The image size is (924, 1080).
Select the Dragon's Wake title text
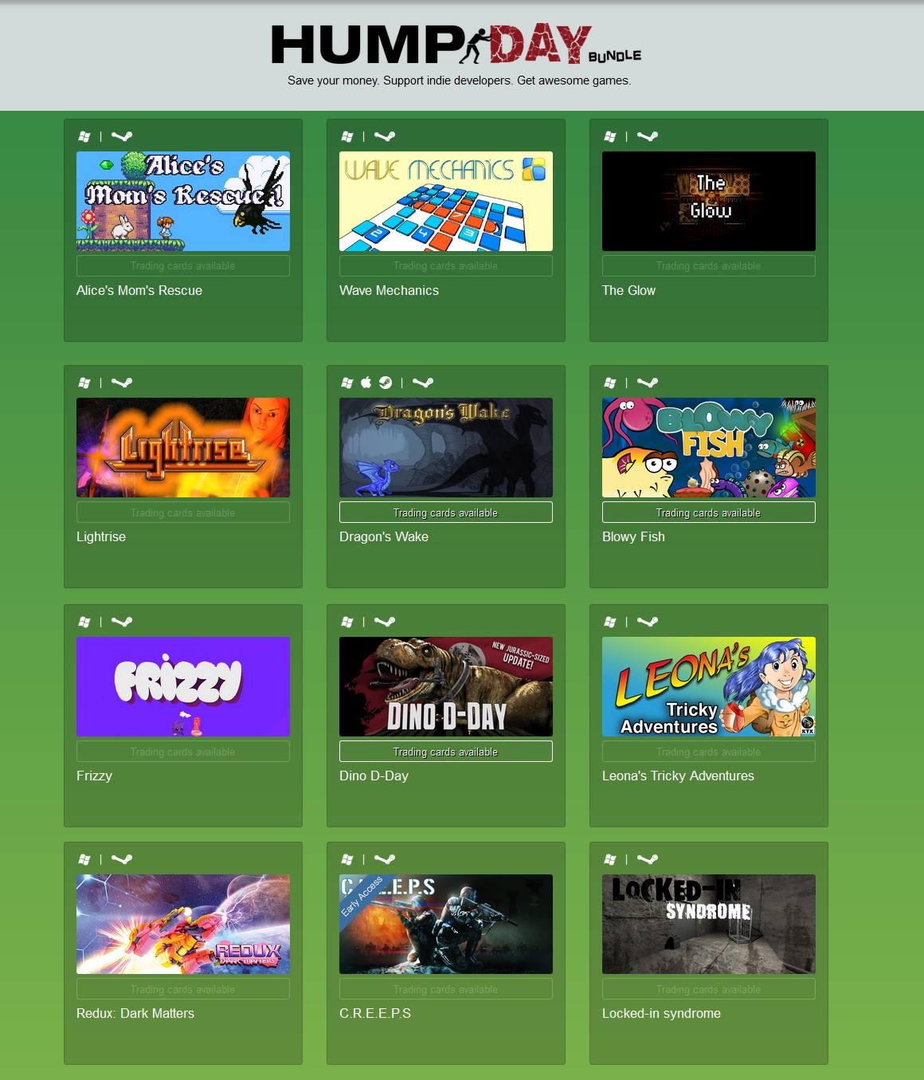[x=384, y=537]
